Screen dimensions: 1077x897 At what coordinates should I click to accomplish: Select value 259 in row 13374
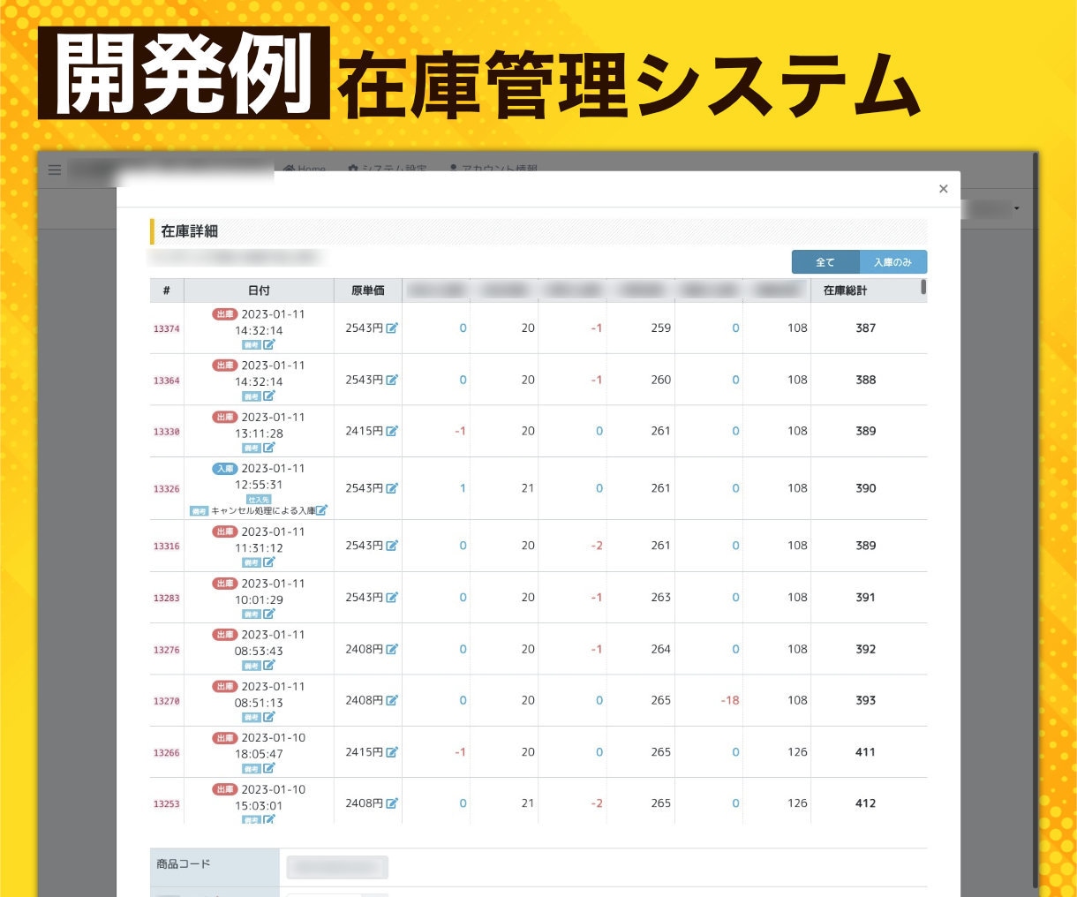[x=661, y=328]
